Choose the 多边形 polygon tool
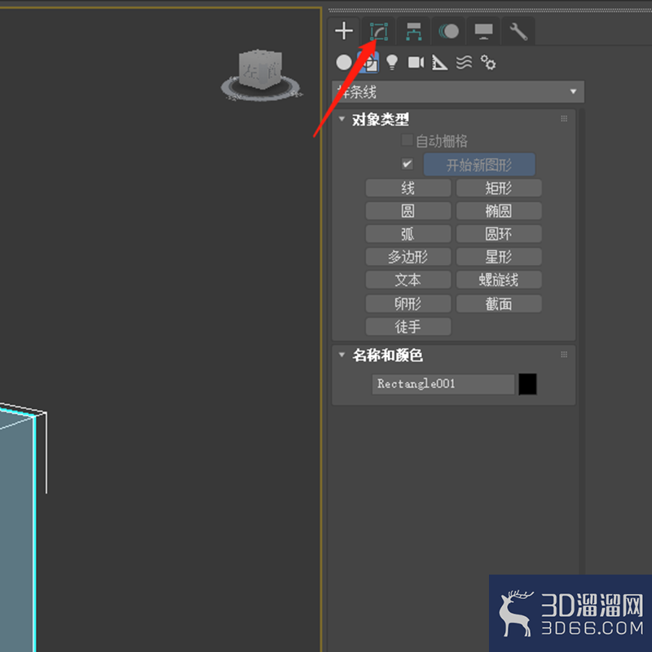The height and width of the screenshot is (652, 652). [408, 257]
